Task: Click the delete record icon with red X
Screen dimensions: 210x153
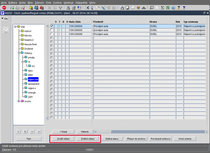Action: [23, 8]
